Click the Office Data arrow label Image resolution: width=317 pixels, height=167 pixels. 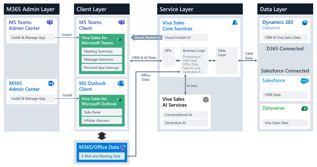(145, 77)
